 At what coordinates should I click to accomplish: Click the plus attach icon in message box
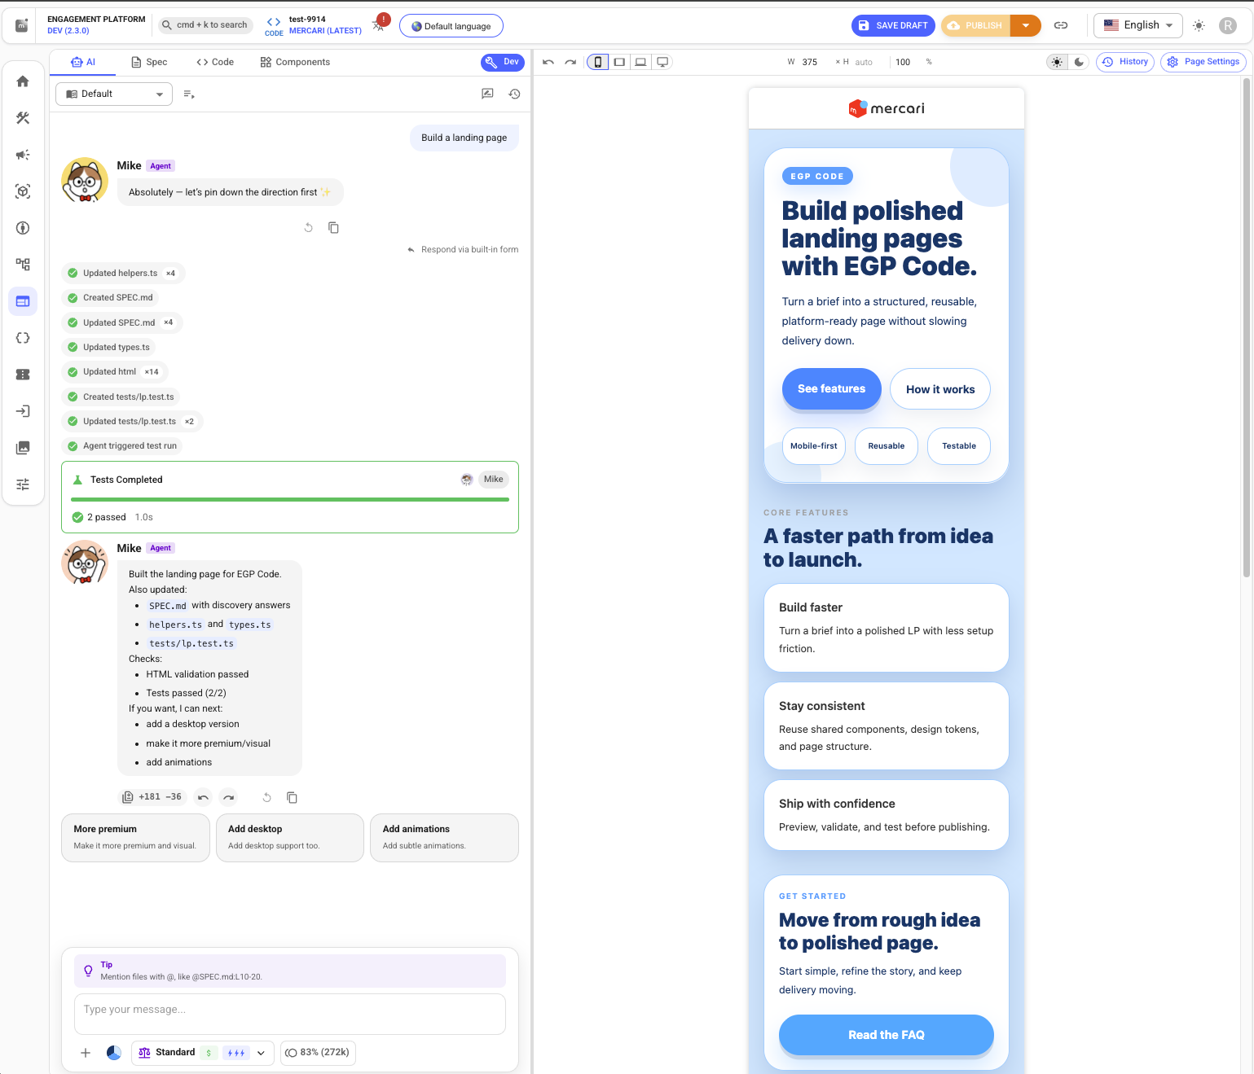pos(86,1053)
